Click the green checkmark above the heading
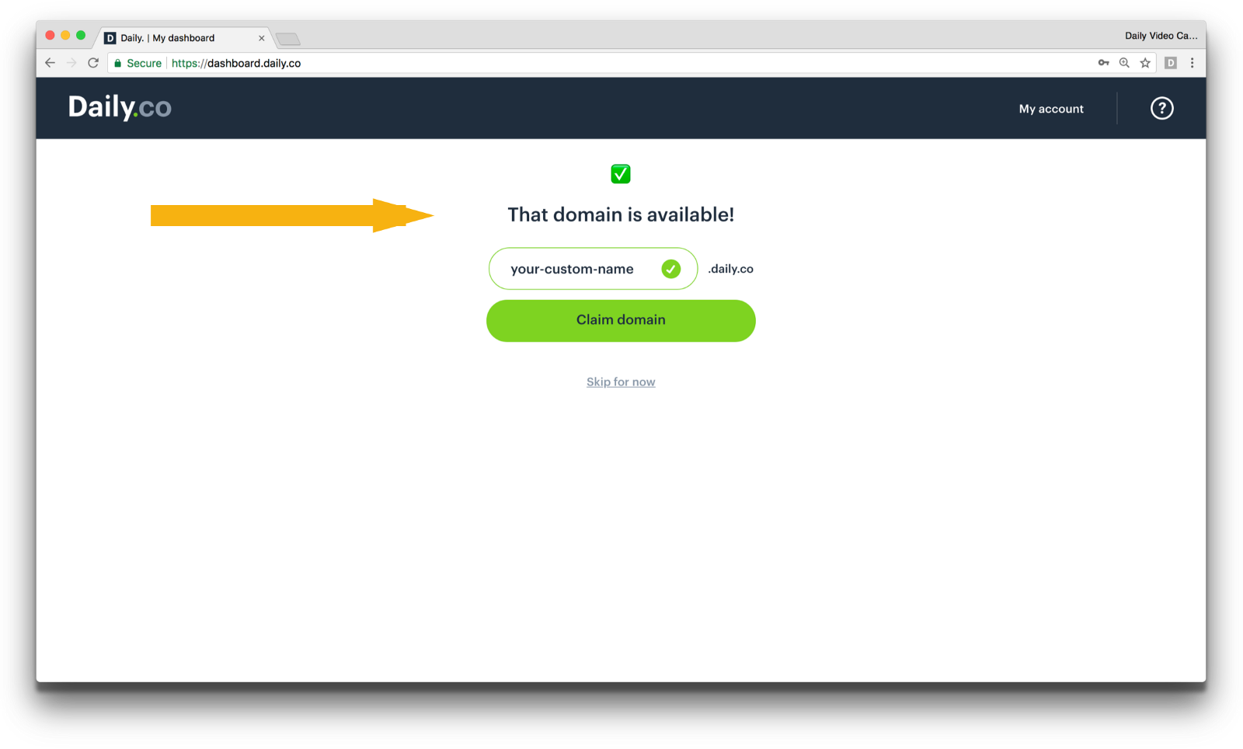Screen dimensions: 1243x749 [621, 174]
